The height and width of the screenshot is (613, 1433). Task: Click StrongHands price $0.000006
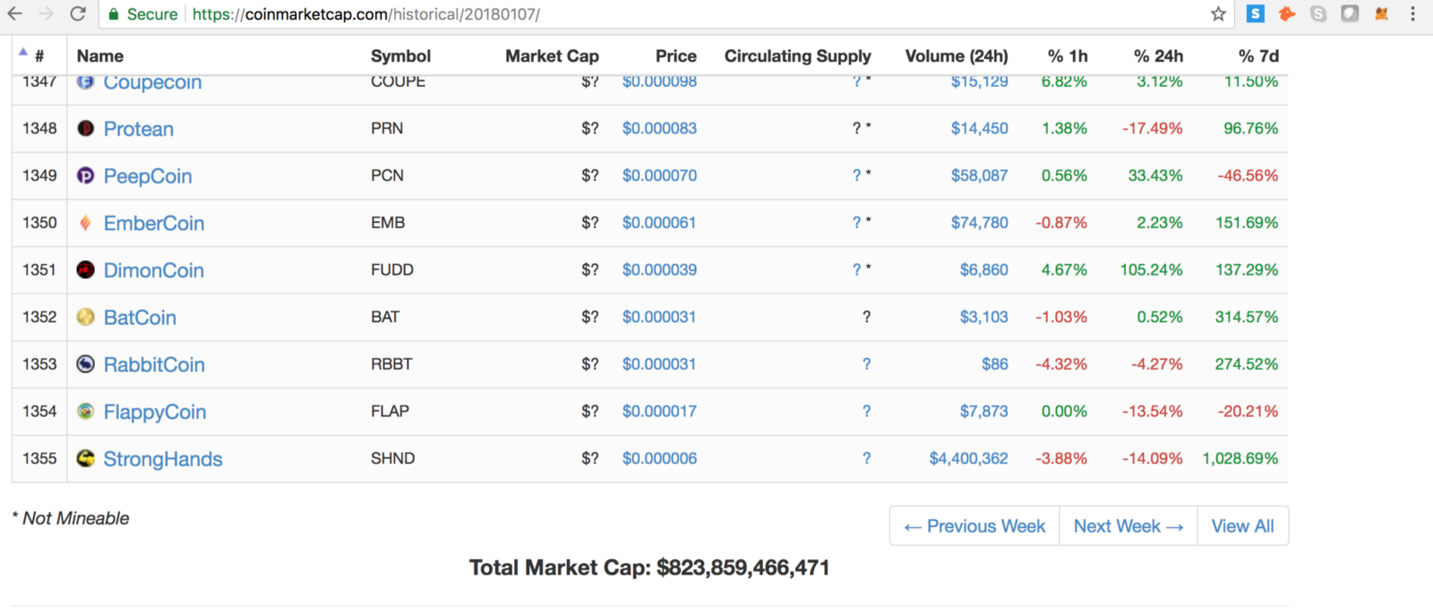tap(659, 458)
